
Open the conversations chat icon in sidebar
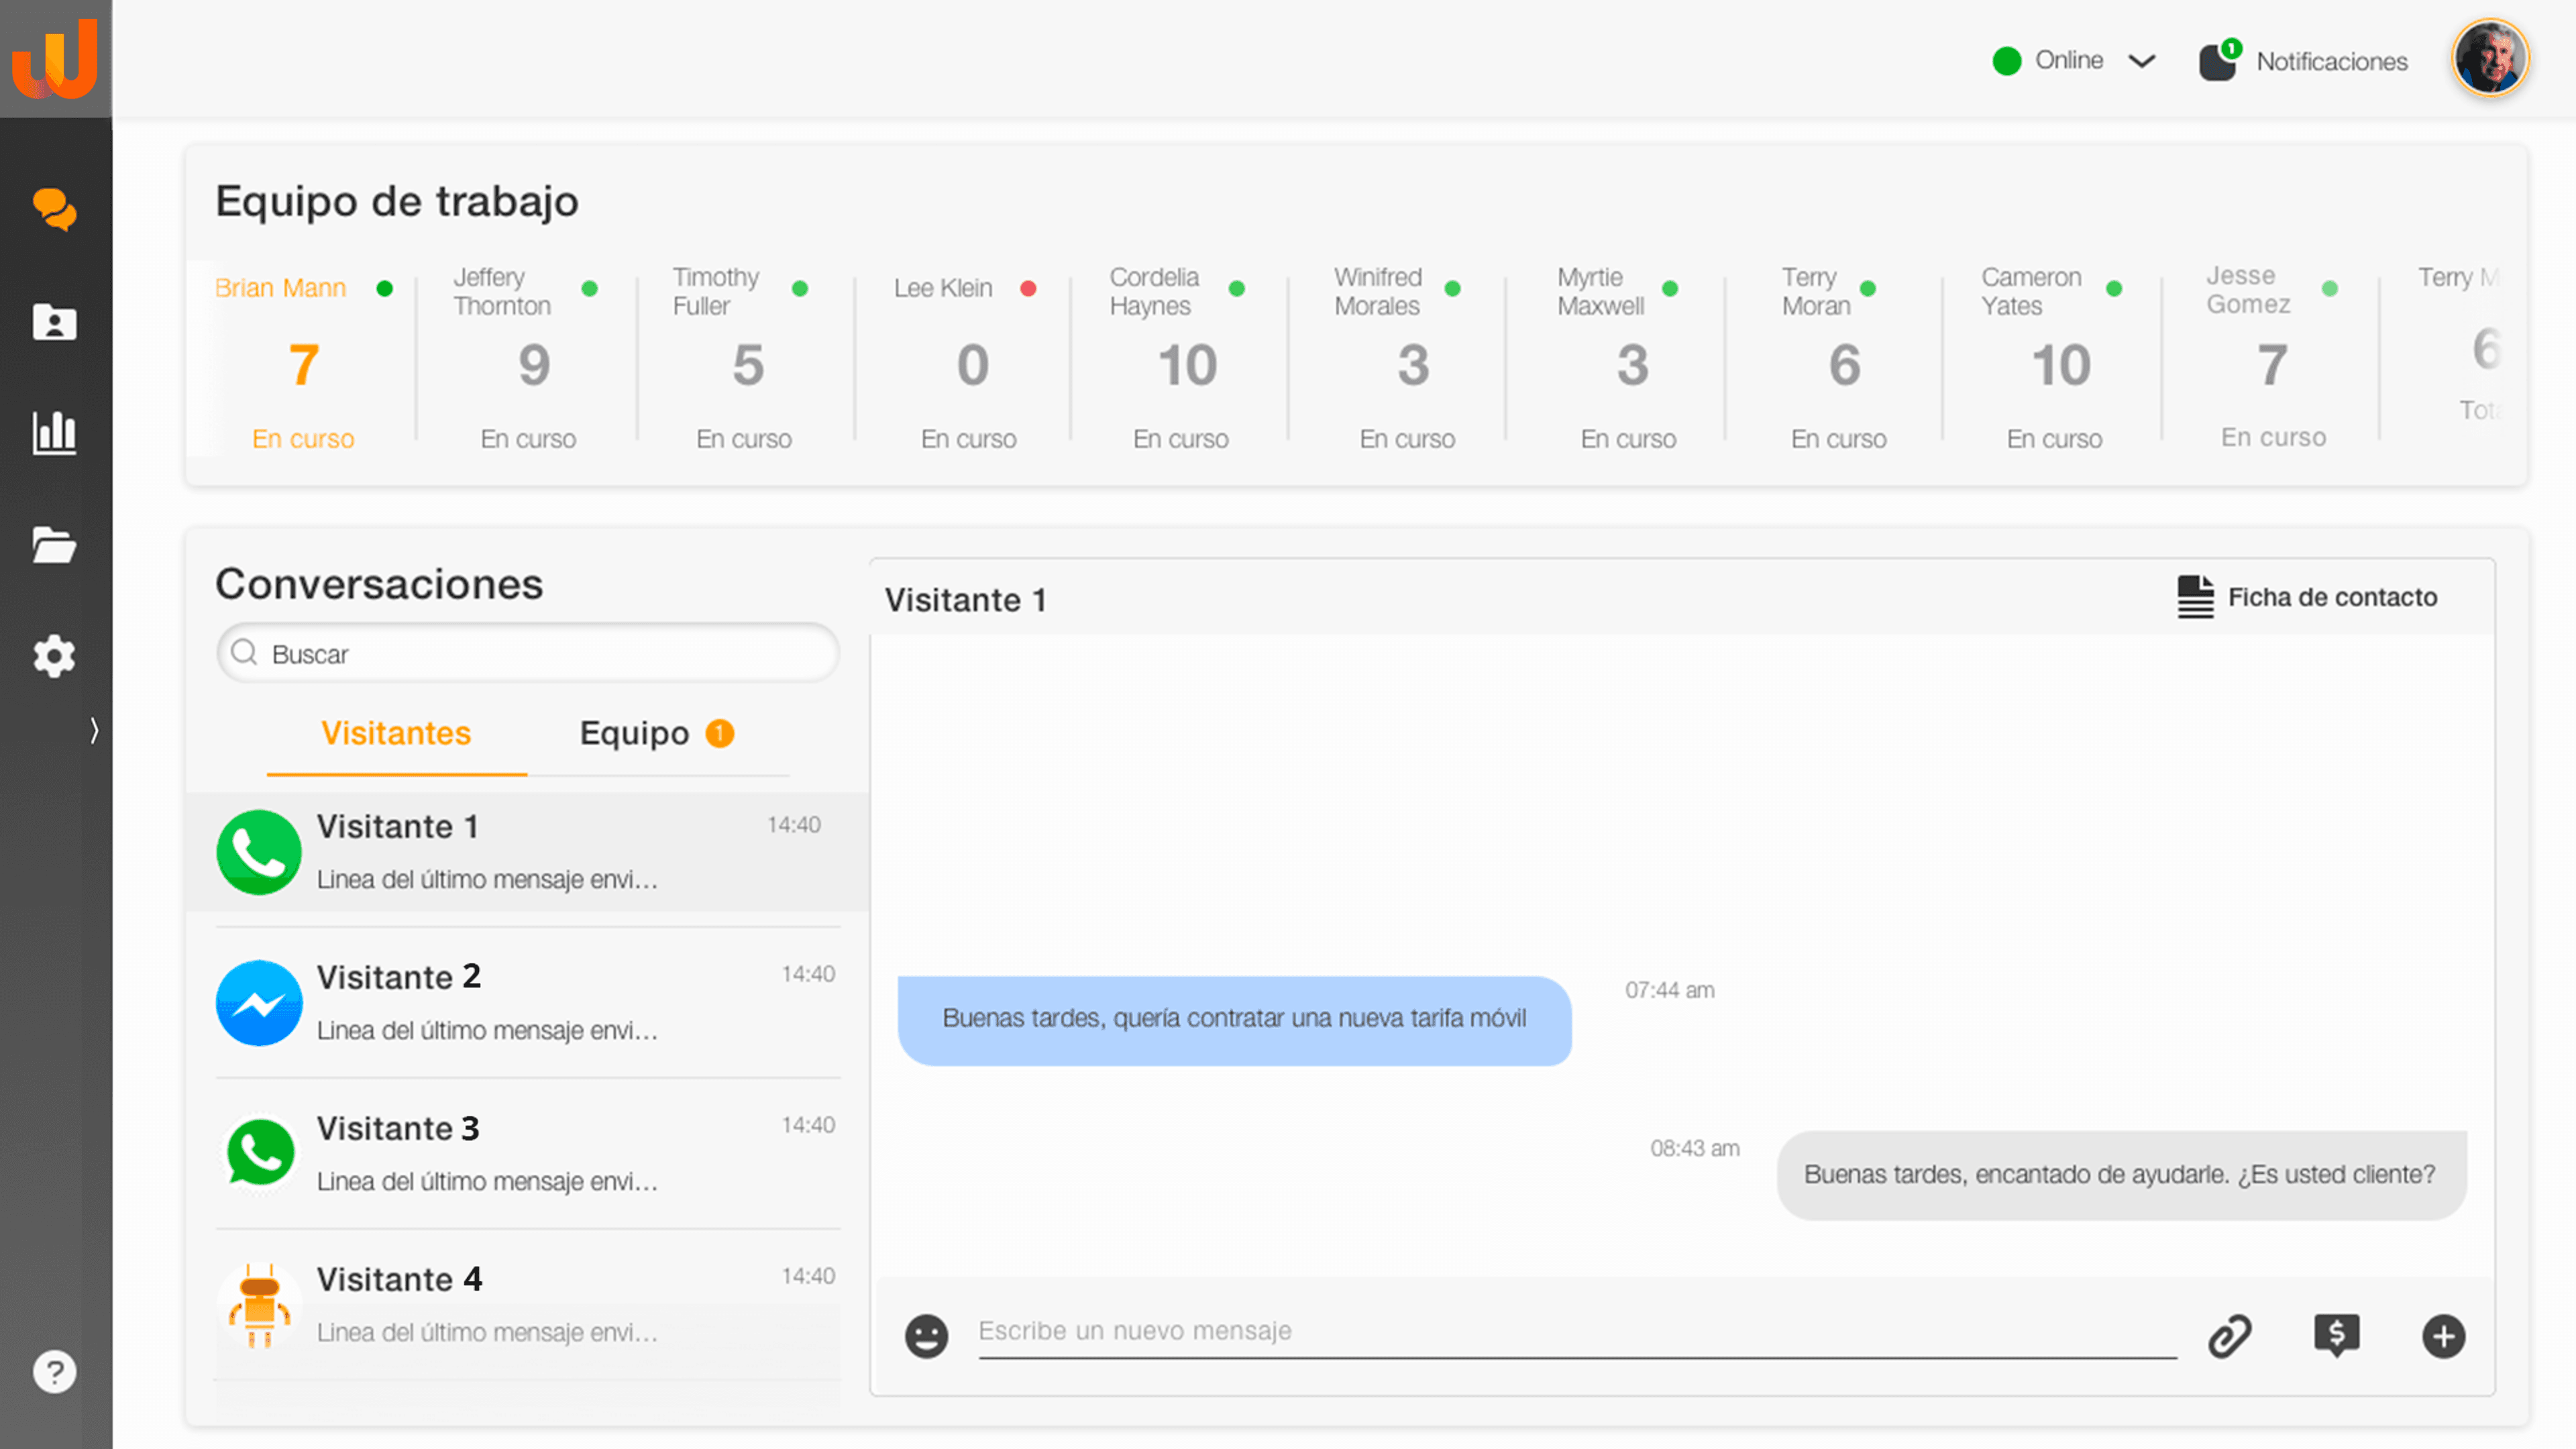click(x=54, y=210)
